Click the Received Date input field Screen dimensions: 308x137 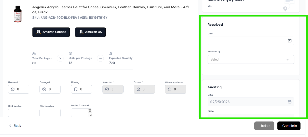[251, 41]
